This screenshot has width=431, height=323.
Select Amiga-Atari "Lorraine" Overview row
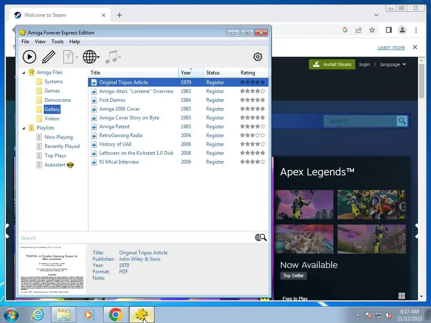178,91
